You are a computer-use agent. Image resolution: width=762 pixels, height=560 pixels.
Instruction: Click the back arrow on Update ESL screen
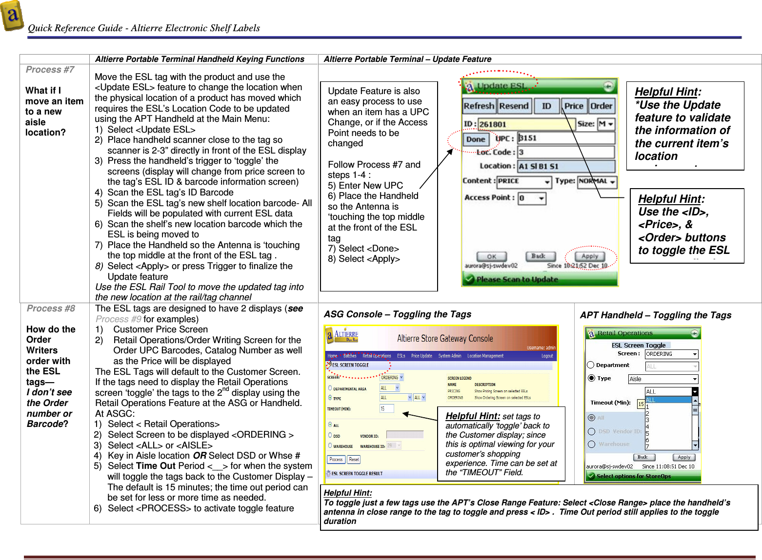[609, 85]
